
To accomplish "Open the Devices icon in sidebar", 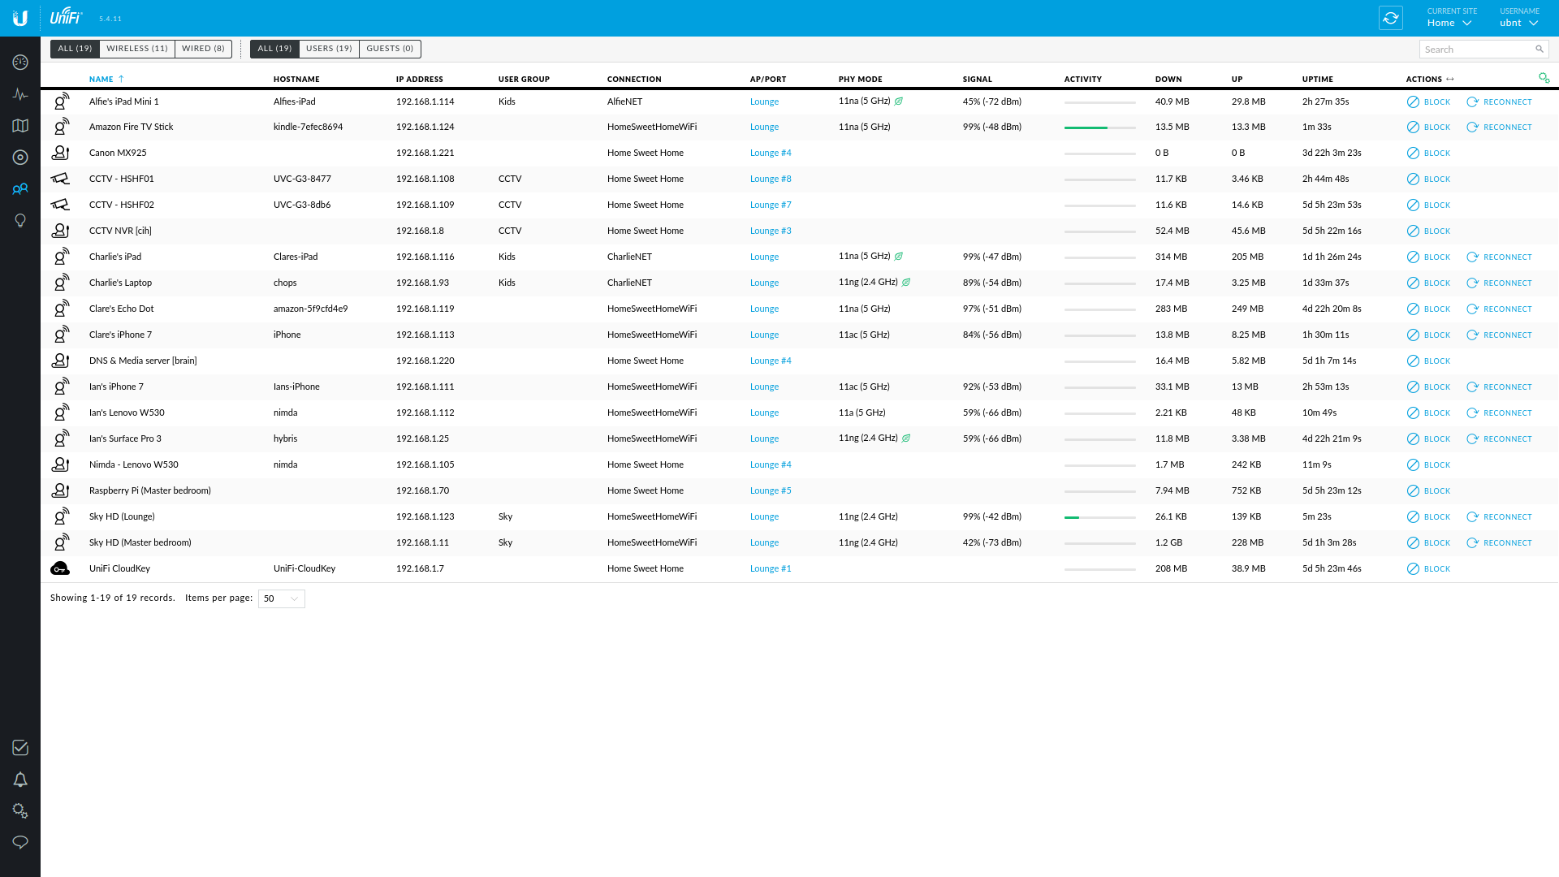I will click(x=20, y=158).
